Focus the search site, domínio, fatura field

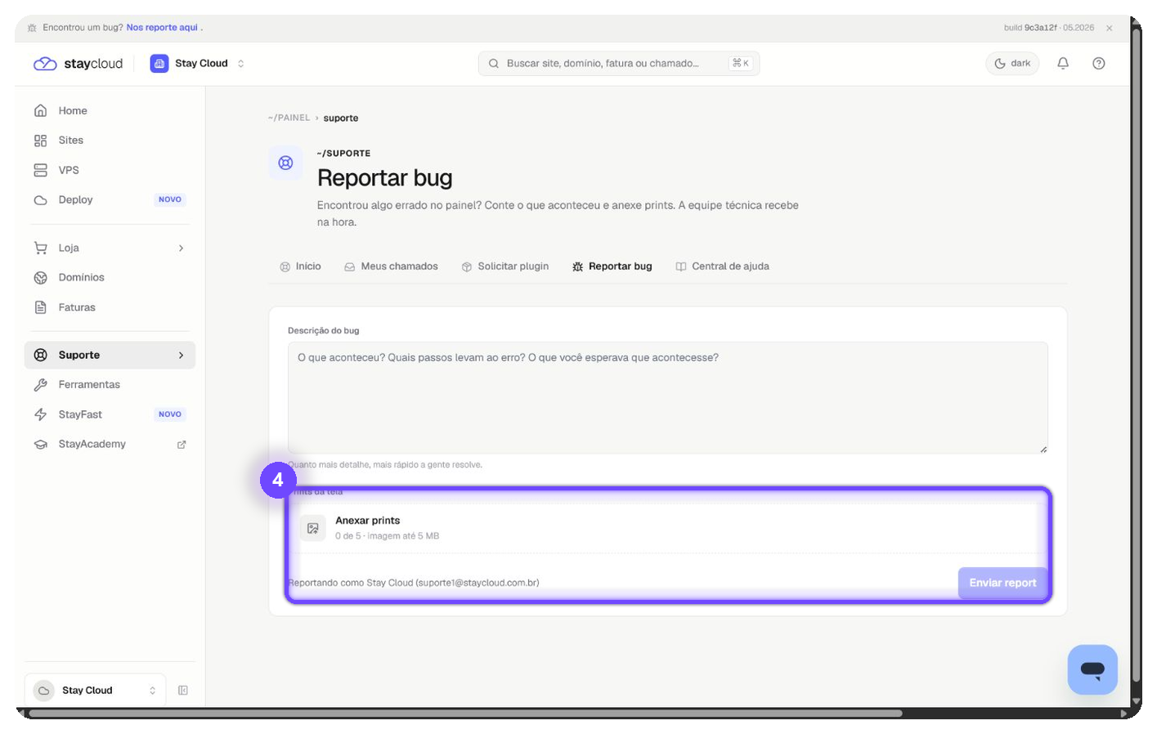(619, 64)
